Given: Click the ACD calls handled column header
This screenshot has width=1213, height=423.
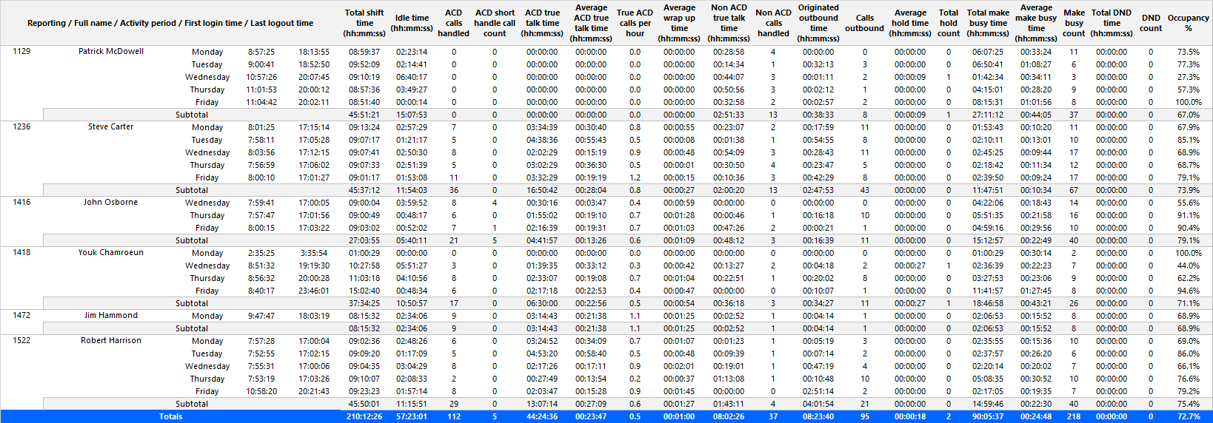Looking at the screenshot, I should click(x=453, y=23).
